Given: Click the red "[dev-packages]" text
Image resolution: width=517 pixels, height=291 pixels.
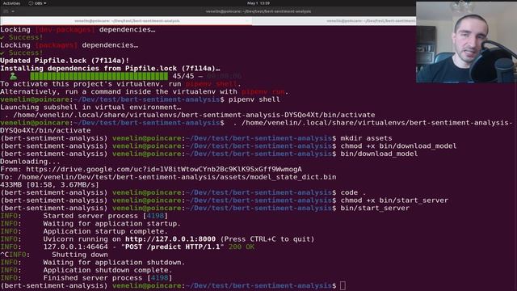Looking at the screenshot, I should (65, 30).
